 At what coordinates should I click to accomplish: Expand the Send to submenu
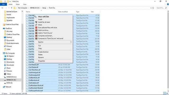[53, 42]
